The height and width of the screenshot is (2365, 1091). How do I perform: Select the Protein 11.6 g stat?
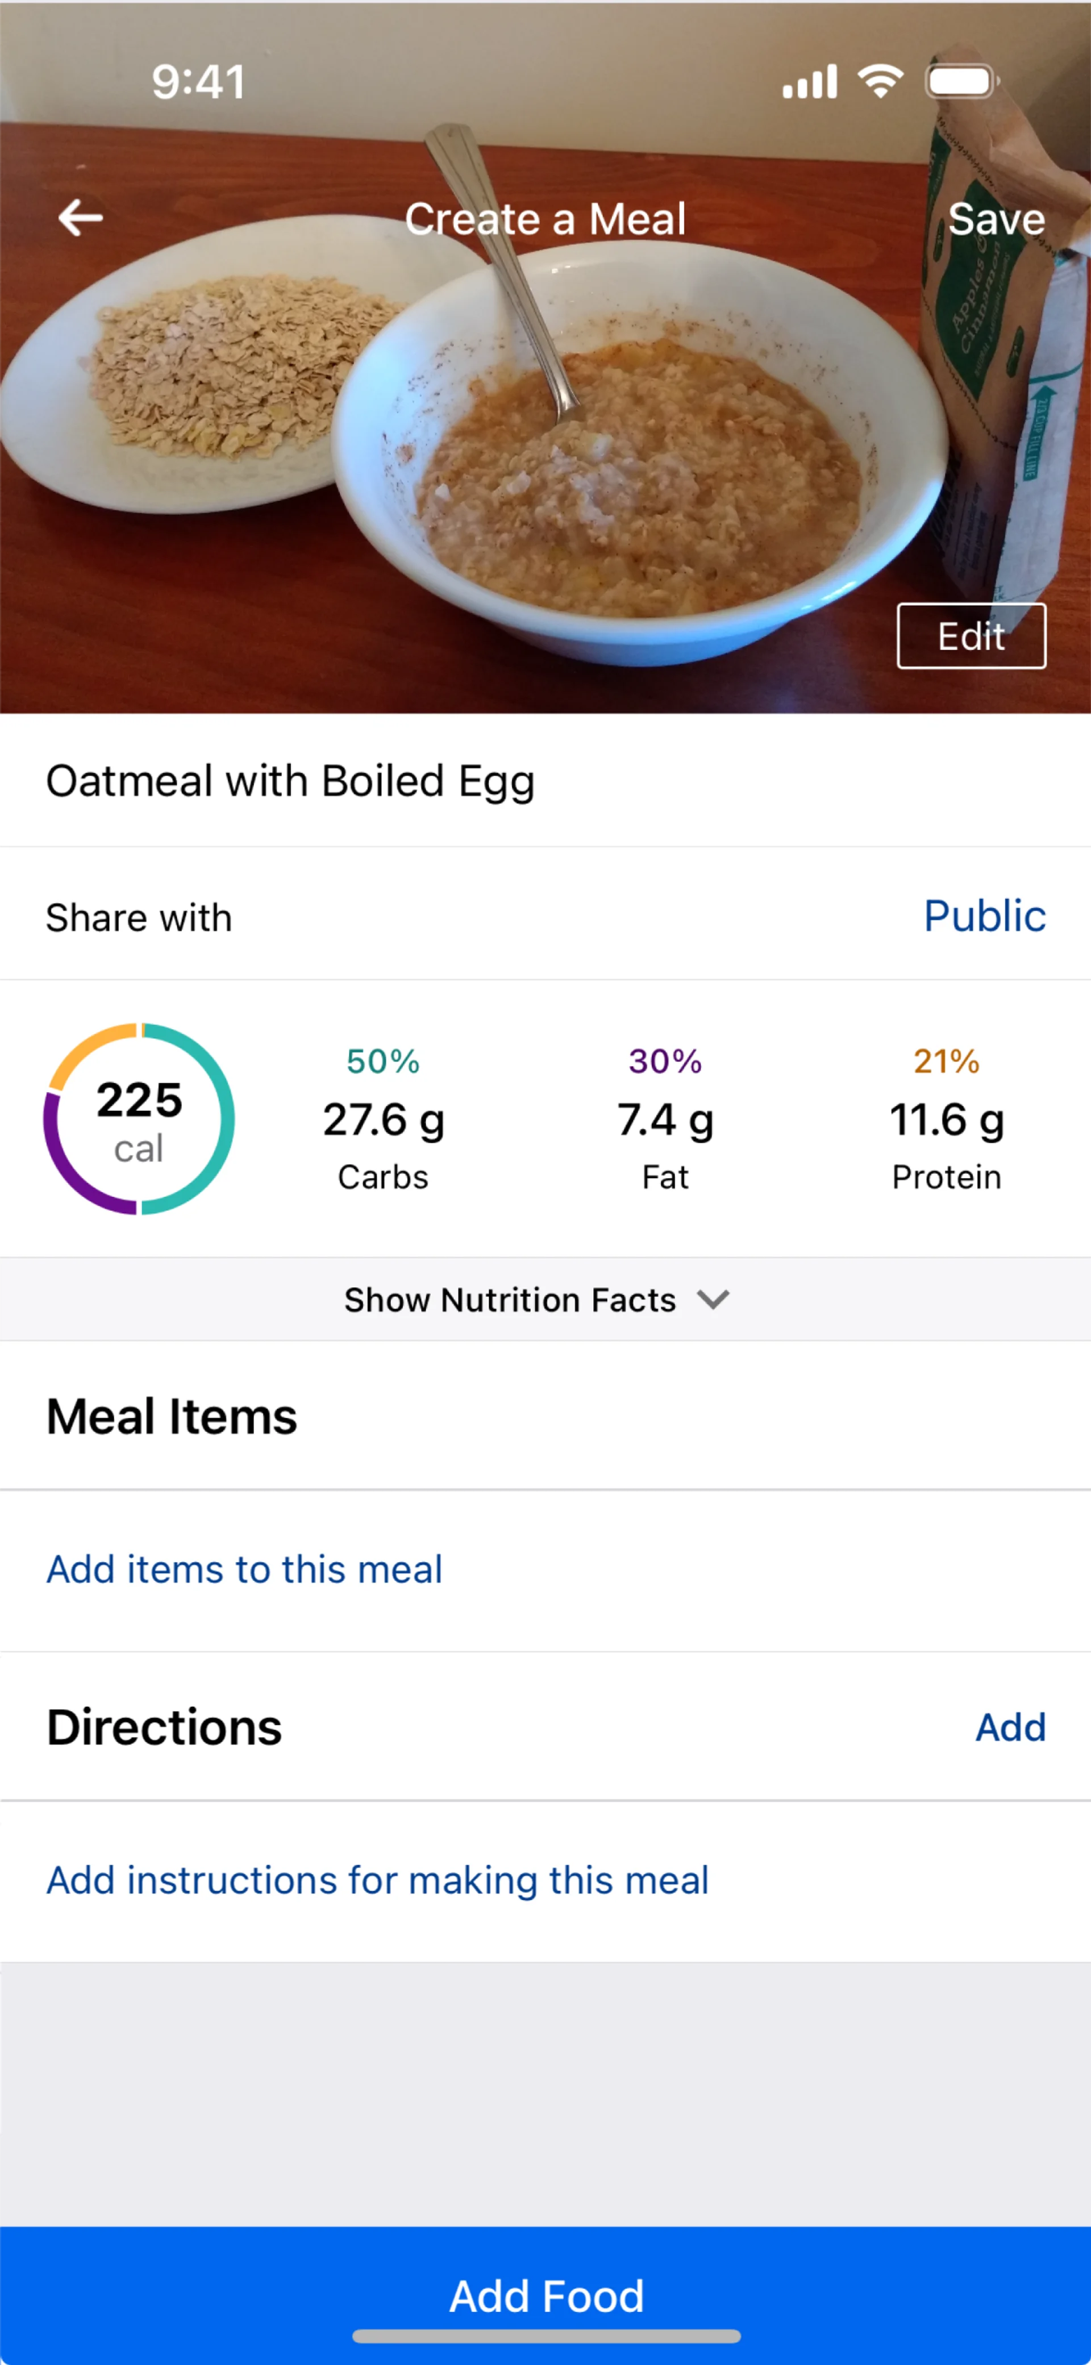[x=946, y=1119]
